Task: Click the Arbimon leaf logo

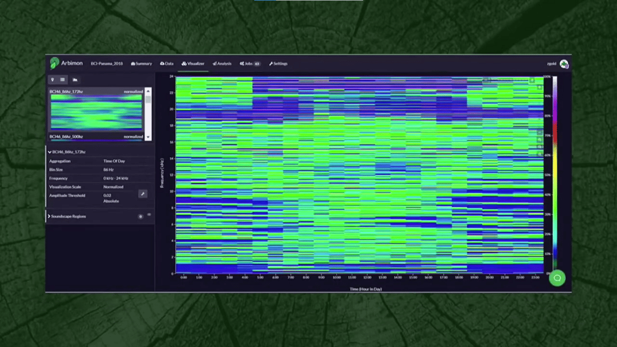Action: tap(54, 63)
